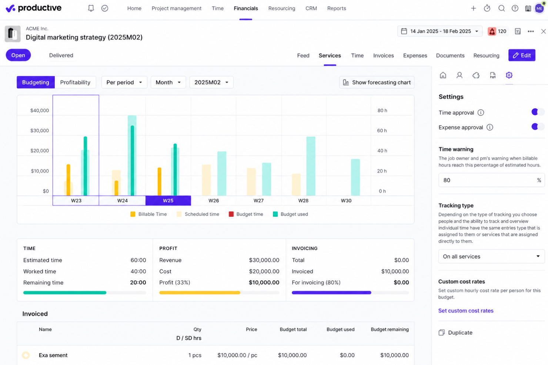Screen dimensions: 548x365
Task: Open the Financials menu
Action: (246, 8)
